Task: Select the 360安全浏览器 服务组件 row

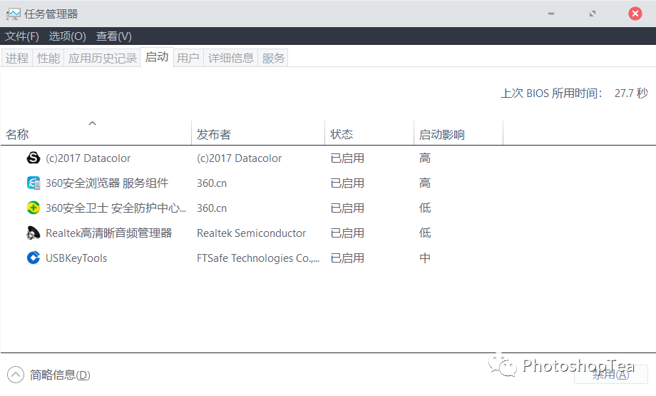Action: [107, 183]
